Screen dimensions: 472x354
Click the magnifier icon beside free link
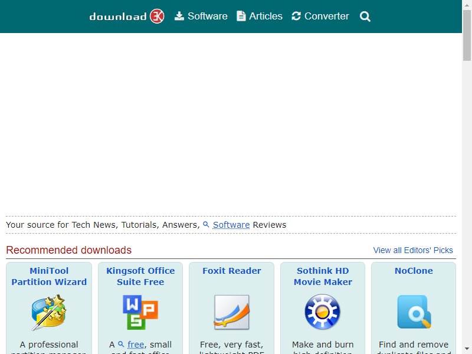pos(121,344)
